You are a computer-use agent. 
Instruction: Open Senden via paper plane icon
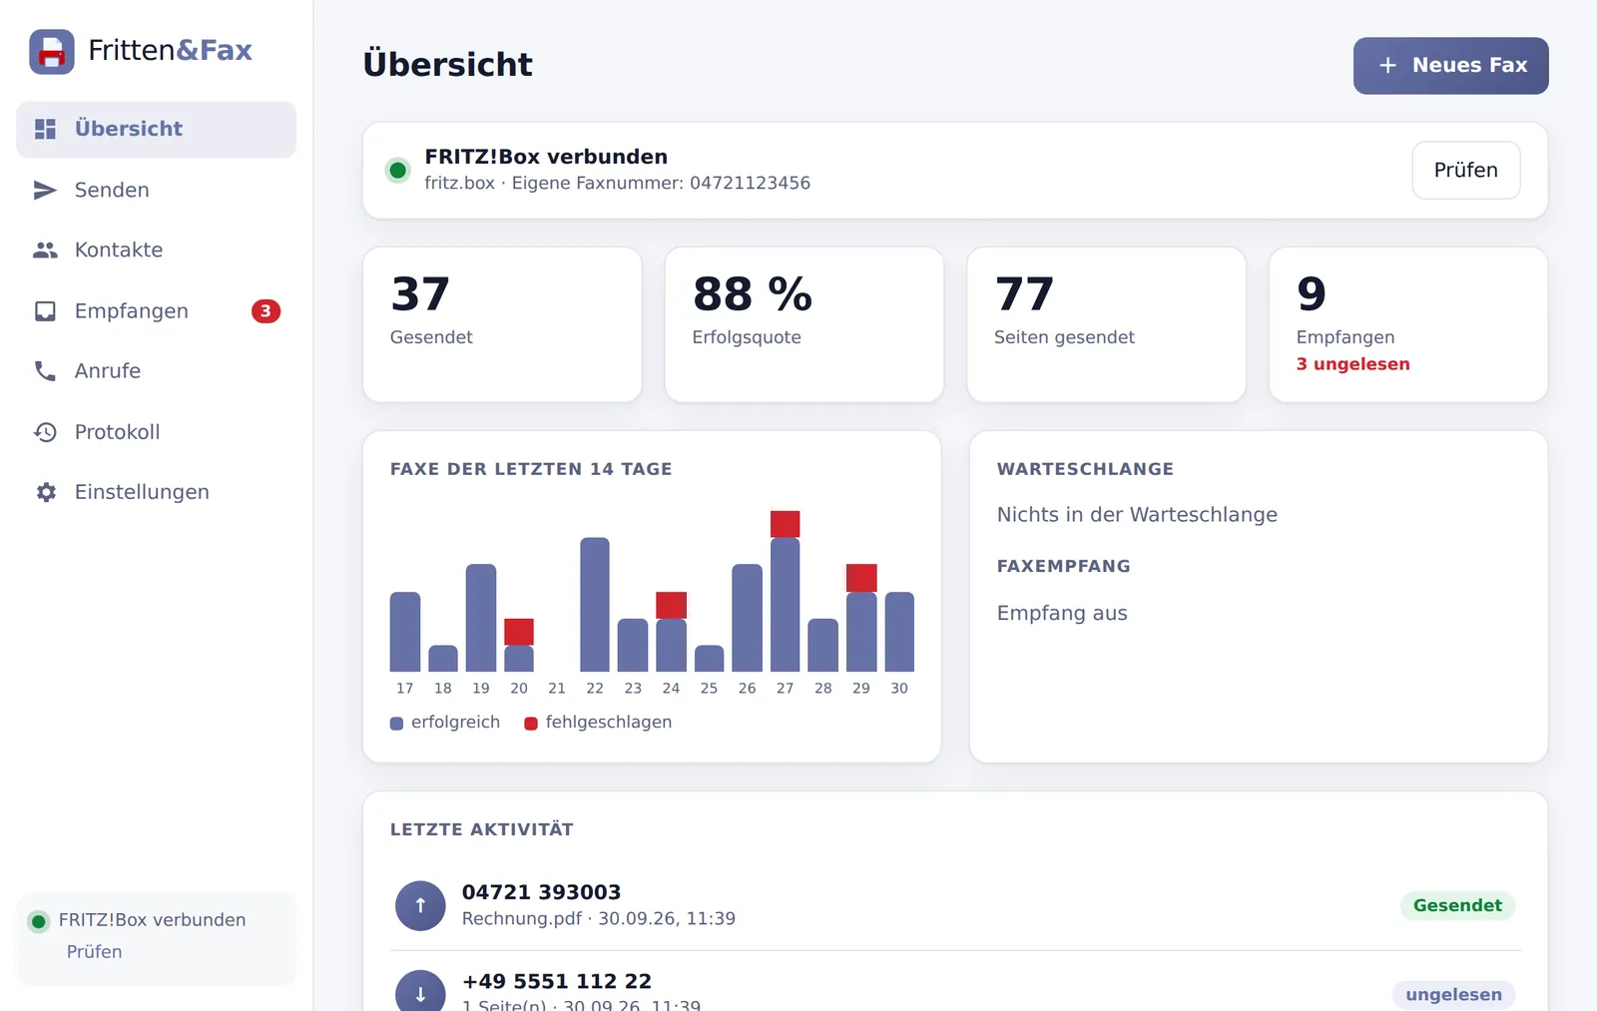[45, 190]
